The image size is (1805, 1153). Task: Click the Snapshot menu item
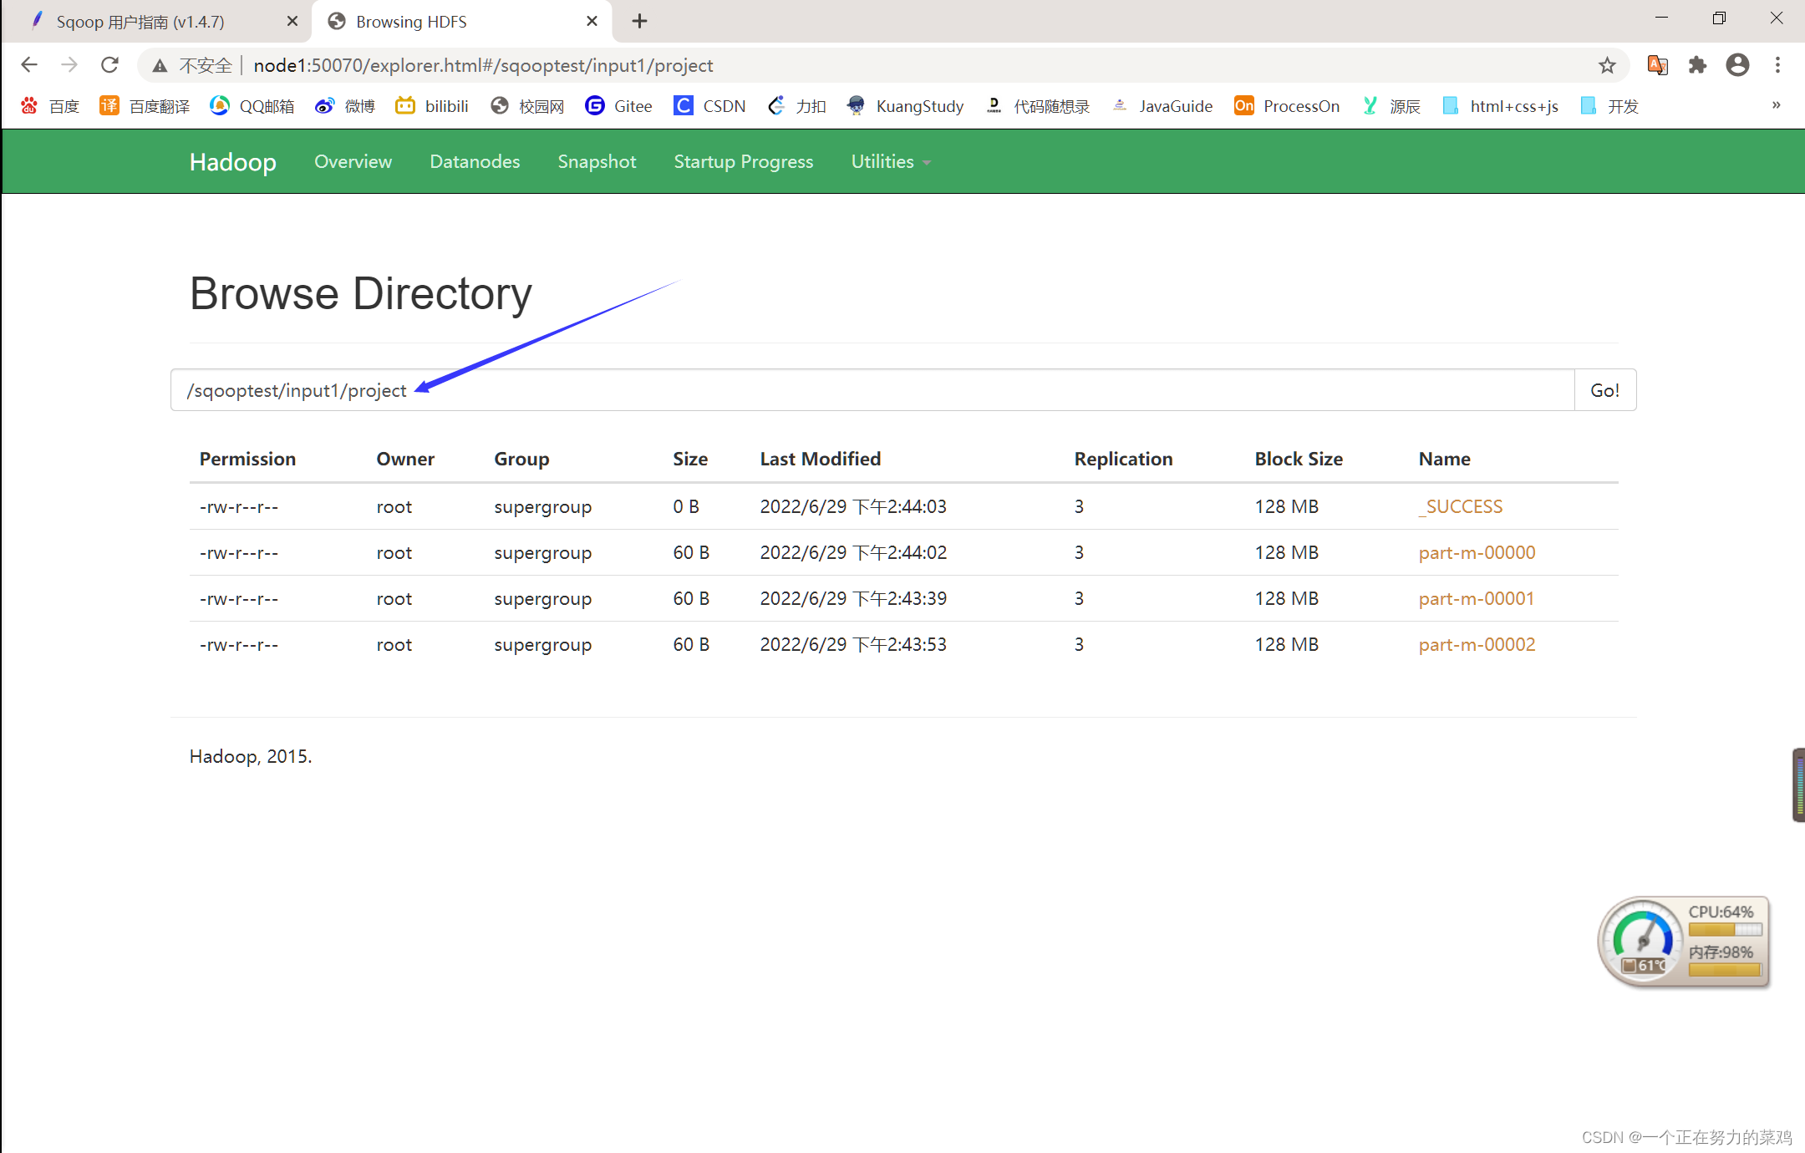tap(597, 162)
